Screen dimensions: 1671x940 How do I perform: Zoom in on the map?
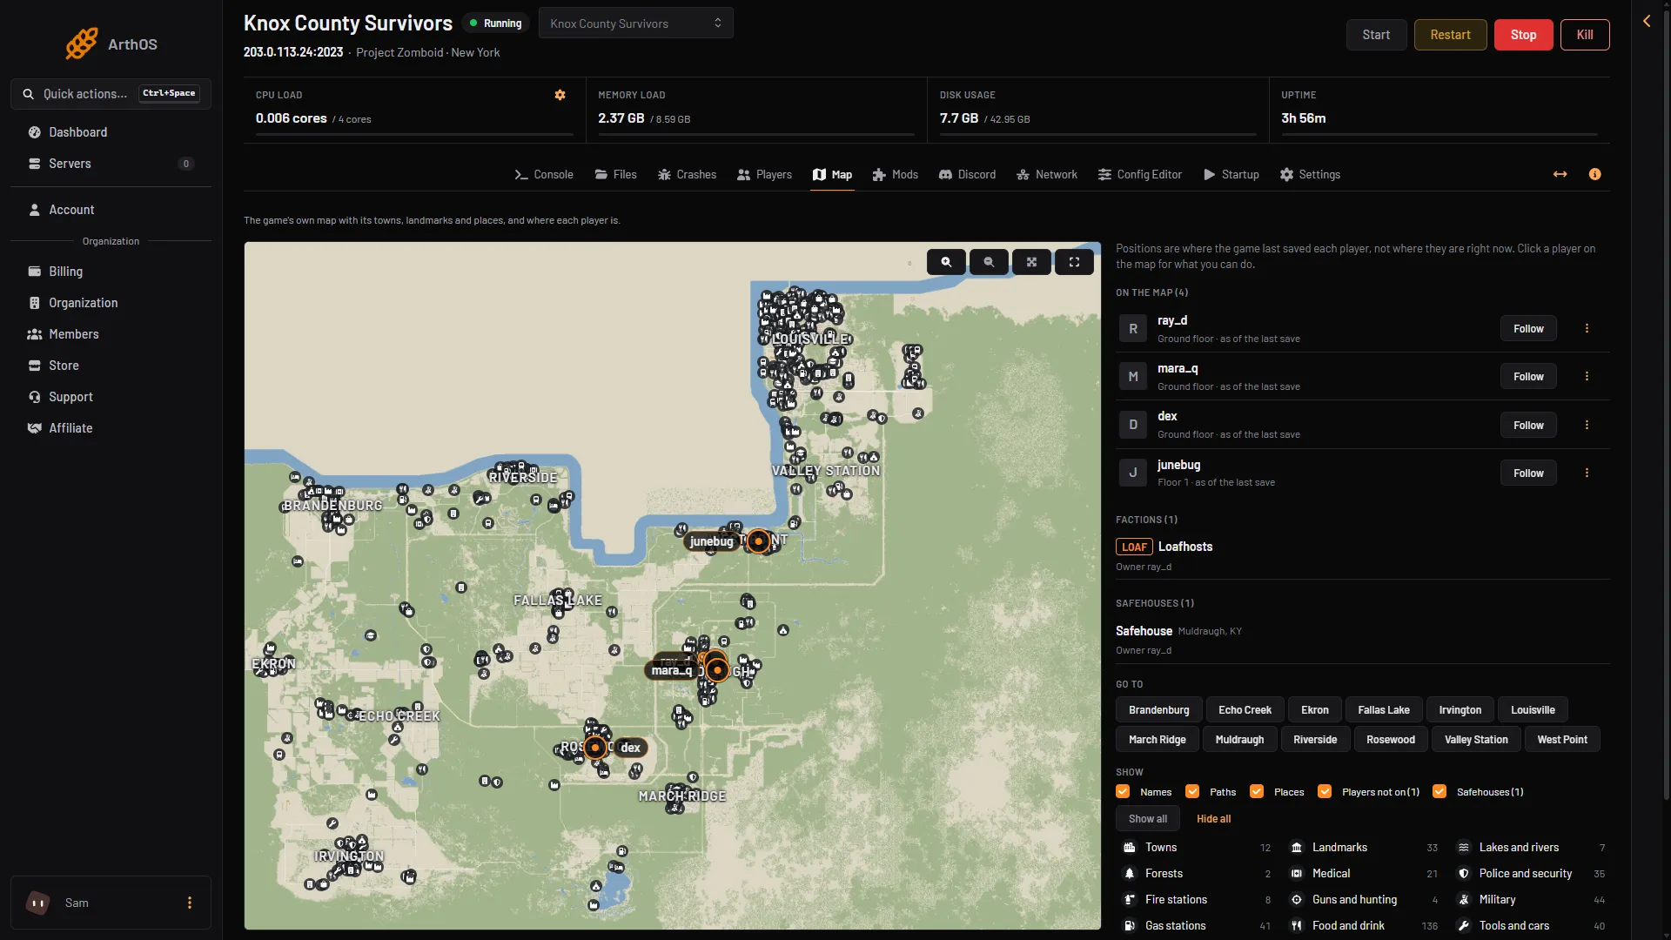point(946,262)
